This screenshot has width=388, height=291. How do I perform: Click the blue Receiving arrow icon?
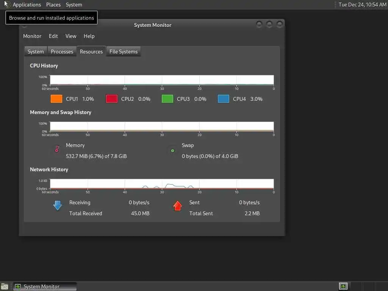pos(58,205)
